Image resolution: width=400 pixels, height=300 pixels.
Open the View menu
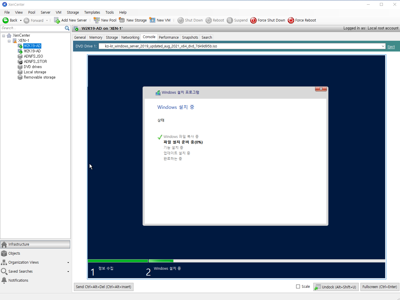[x=19, y=13]
